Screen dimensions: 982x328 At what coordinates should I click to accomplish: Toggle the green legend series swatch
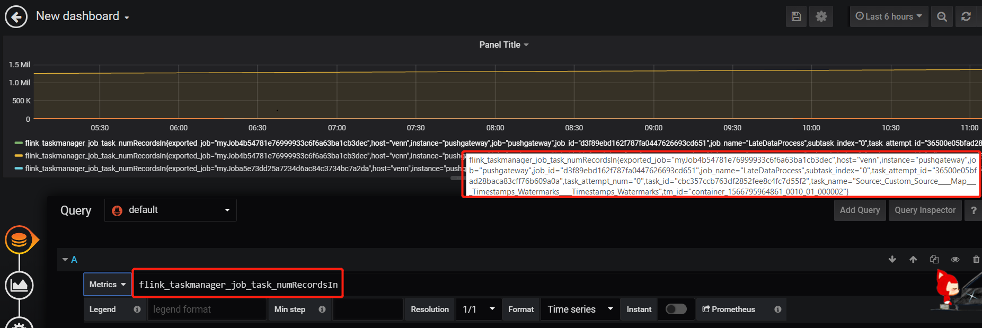(19, 143)
